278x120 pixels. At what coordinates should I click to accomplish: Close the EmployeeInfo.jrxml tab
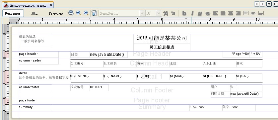51,5
